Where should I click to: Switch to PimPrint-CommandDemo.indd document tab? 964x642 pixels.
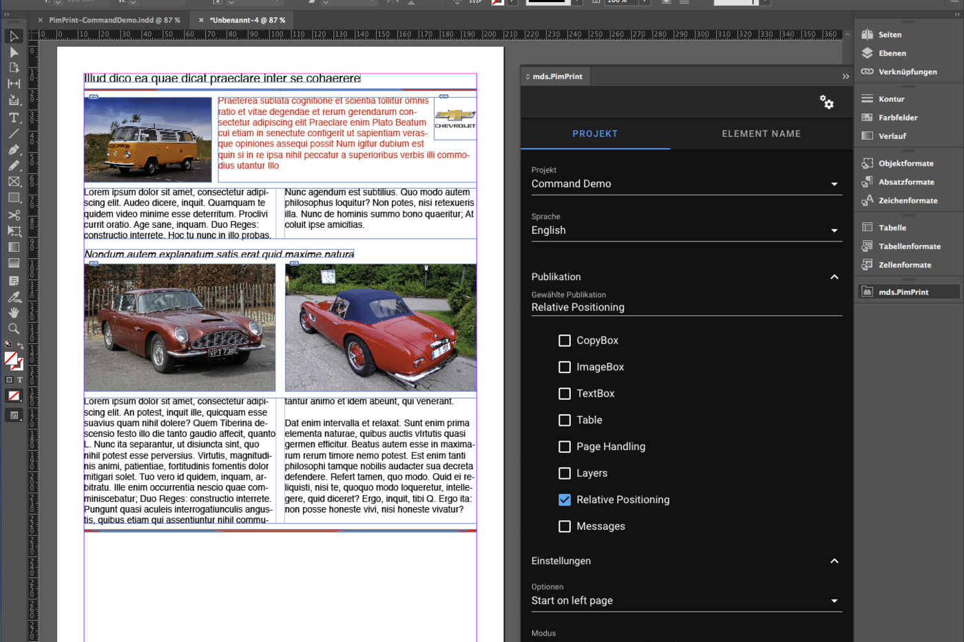tap(114, 20)
